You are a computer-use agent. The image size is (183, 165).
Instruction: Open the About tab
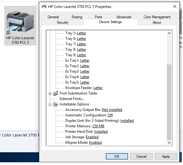pos(157,22)
